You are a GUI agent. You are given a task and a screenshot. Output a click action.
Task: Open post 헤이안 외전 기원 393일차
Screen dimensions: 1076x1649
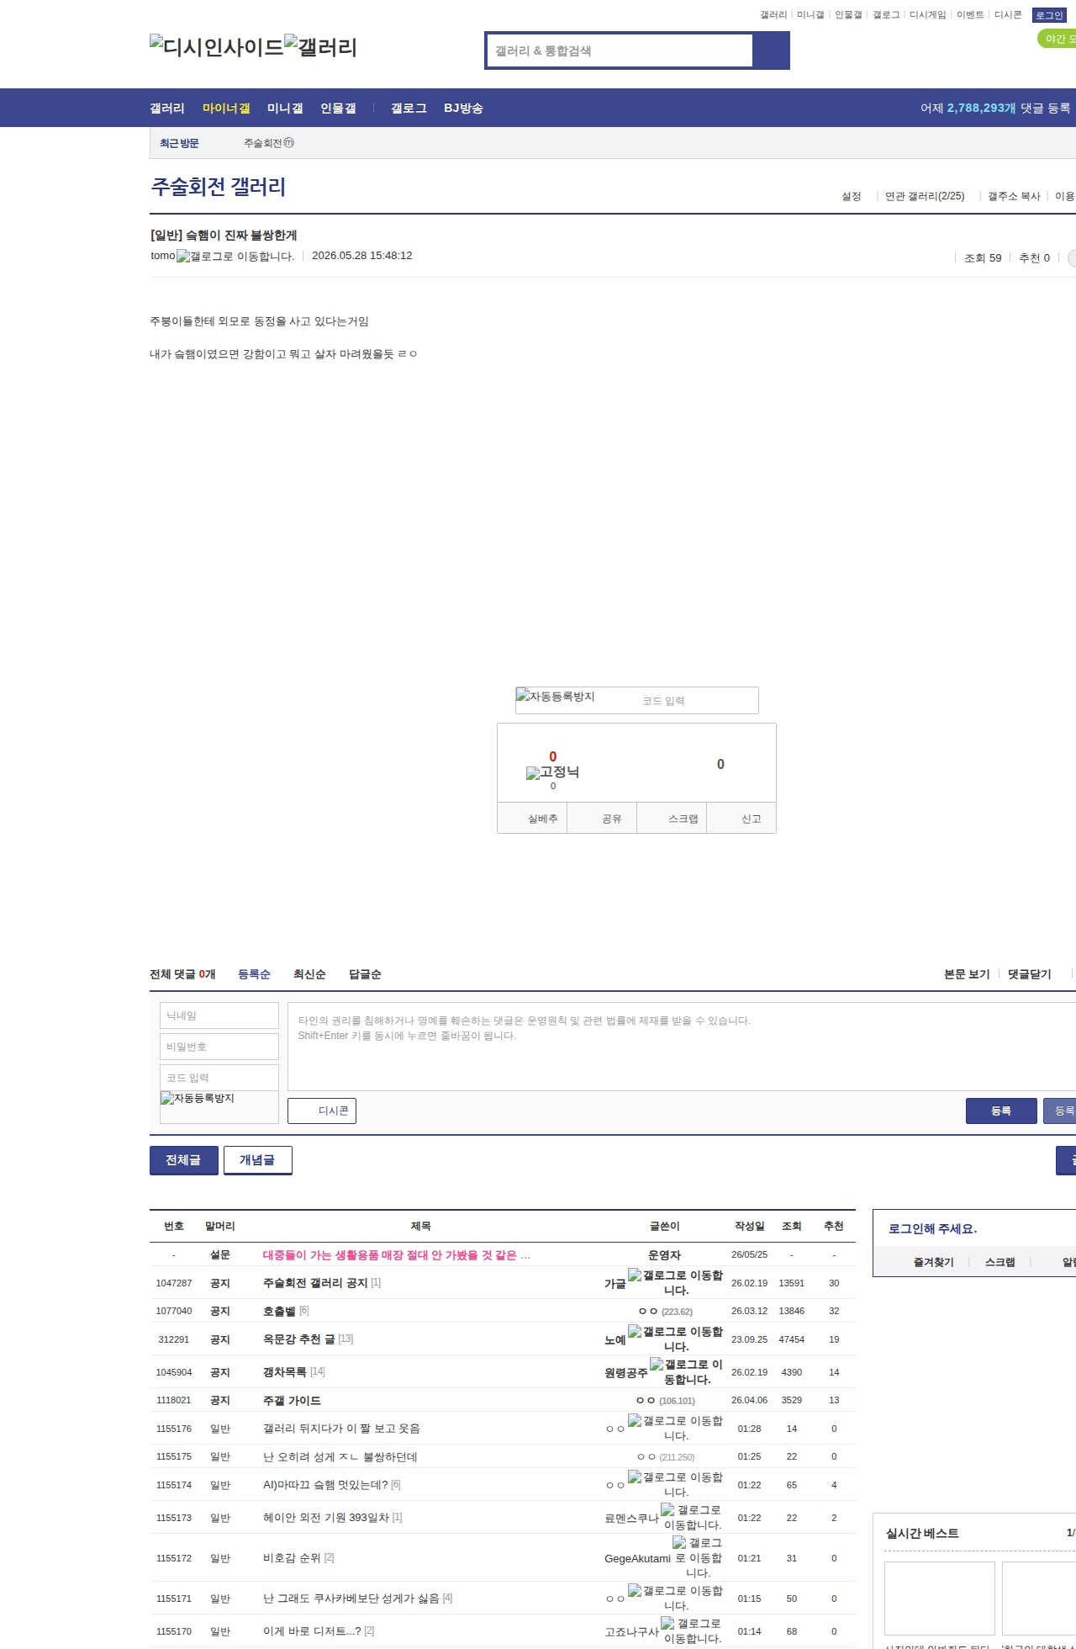(x=326, y=1518)
